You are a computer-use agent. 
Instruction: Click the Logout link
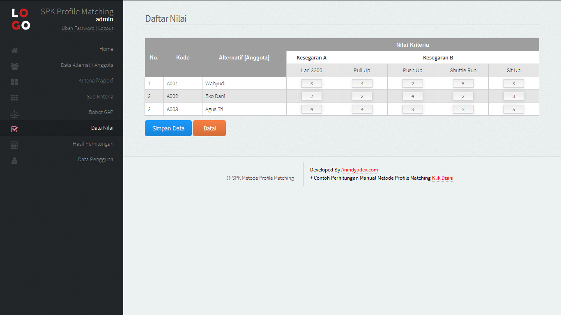coord(106,28)
